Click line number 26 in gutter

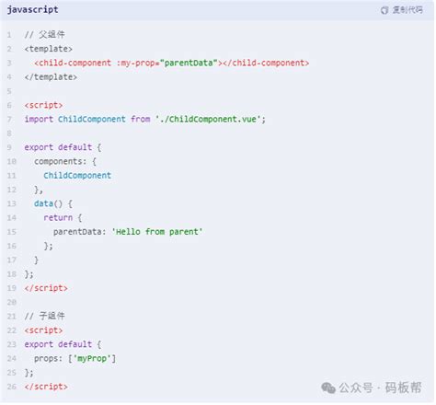12,387
